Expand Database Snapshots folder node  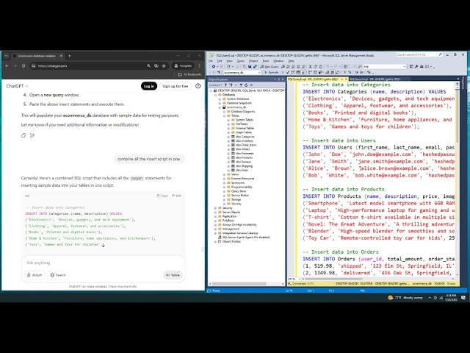(x=220, y=103)
